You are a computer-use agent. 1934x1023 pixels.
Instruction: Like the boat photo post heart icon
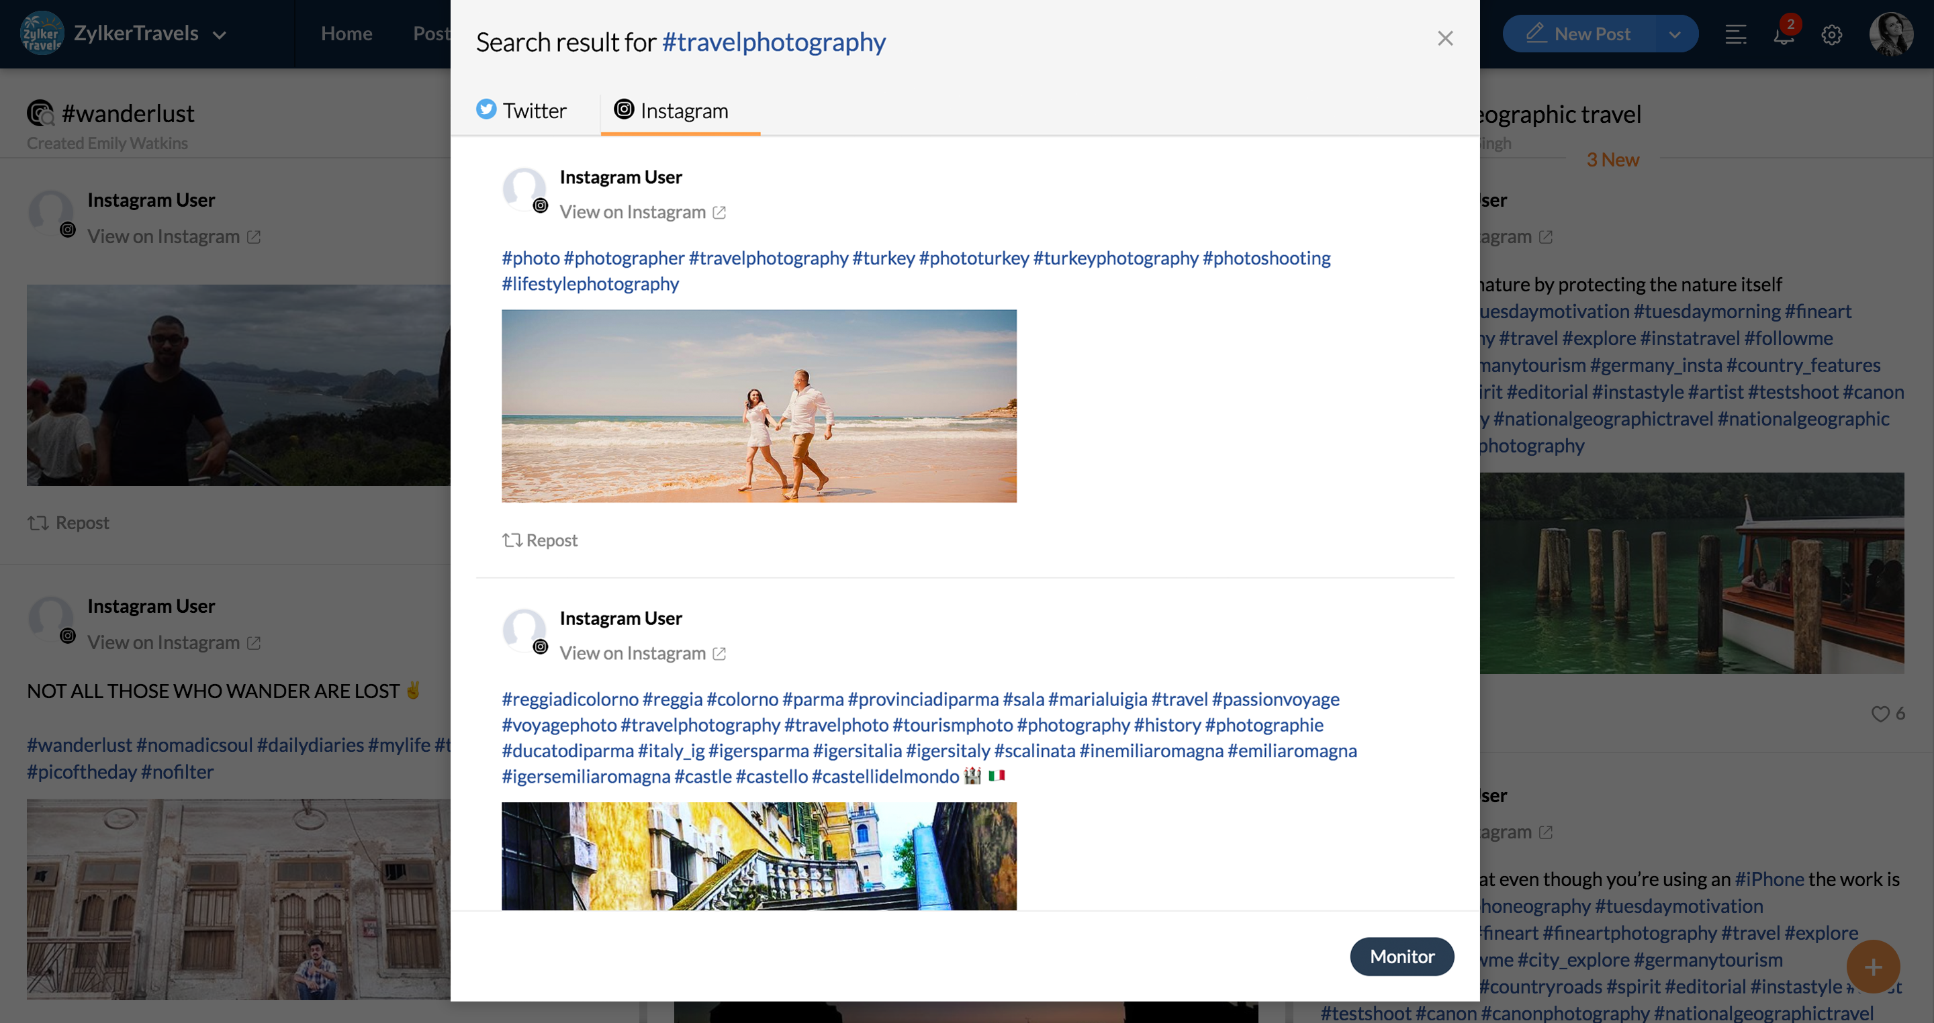click(x=1879, y=714)
